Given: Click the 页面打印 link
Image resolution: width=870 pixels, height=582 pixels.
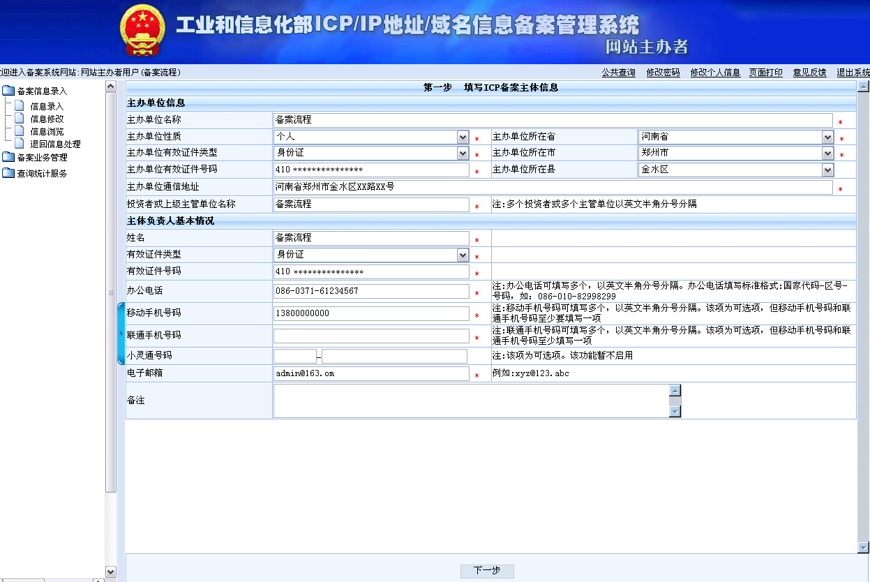Looking at the screenshot, I should click(x=766, y=73).
